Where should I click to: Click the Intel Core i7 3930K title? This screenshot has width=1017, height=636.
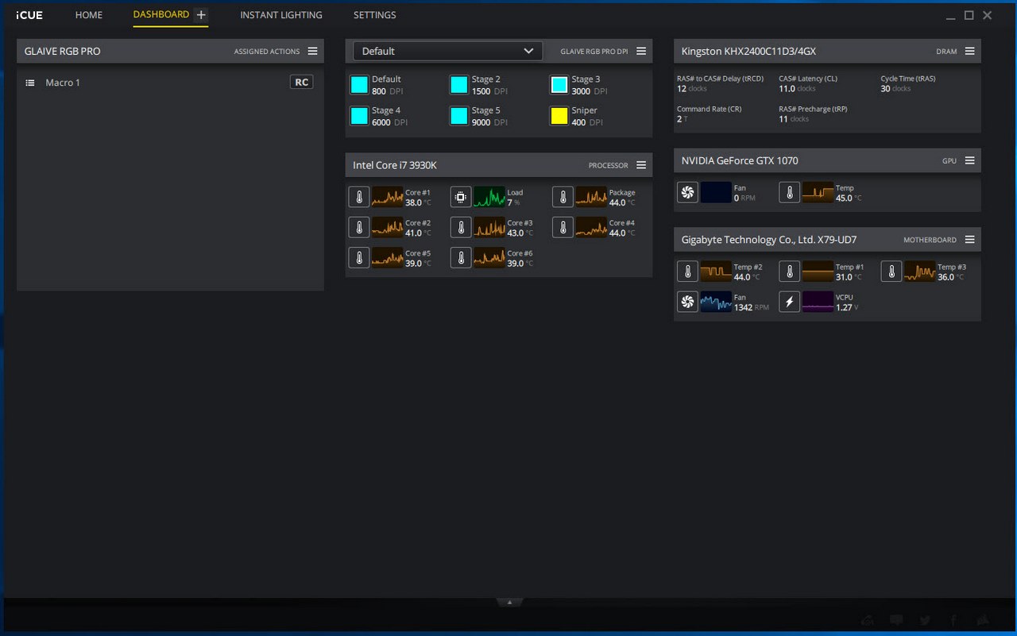pos(395,165)
